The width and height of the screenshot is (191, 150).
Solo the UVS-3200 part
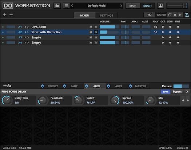[96, 27]
